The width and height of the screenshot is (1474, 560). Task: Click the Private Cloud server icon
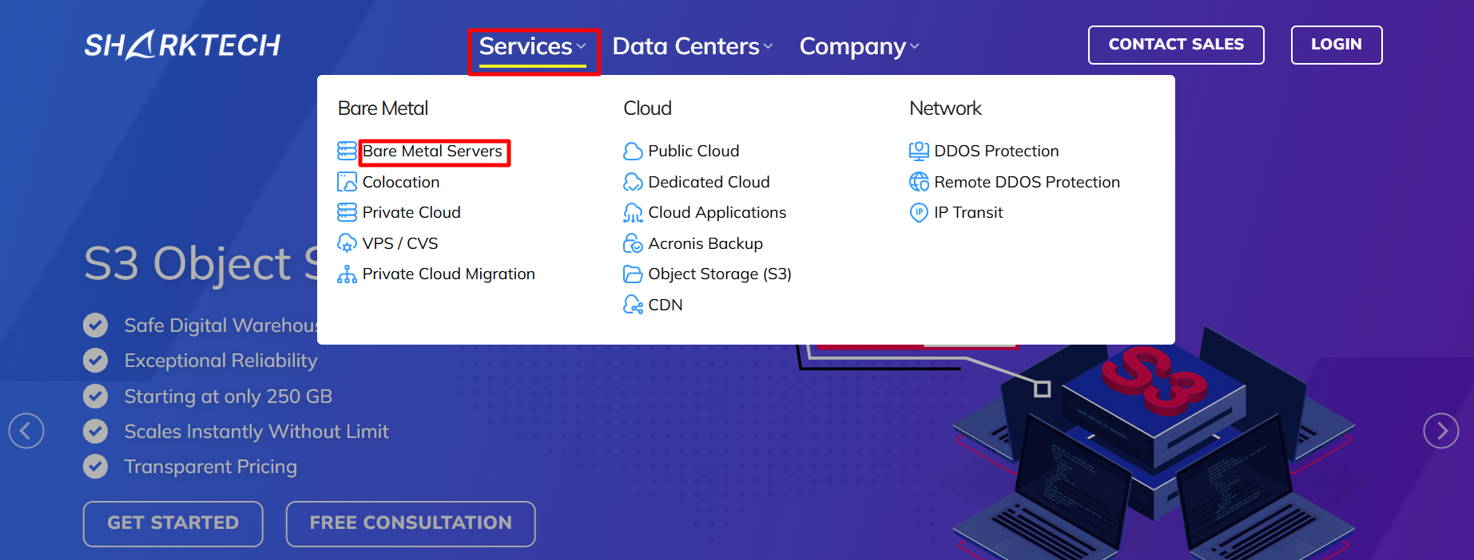(347, 212)
